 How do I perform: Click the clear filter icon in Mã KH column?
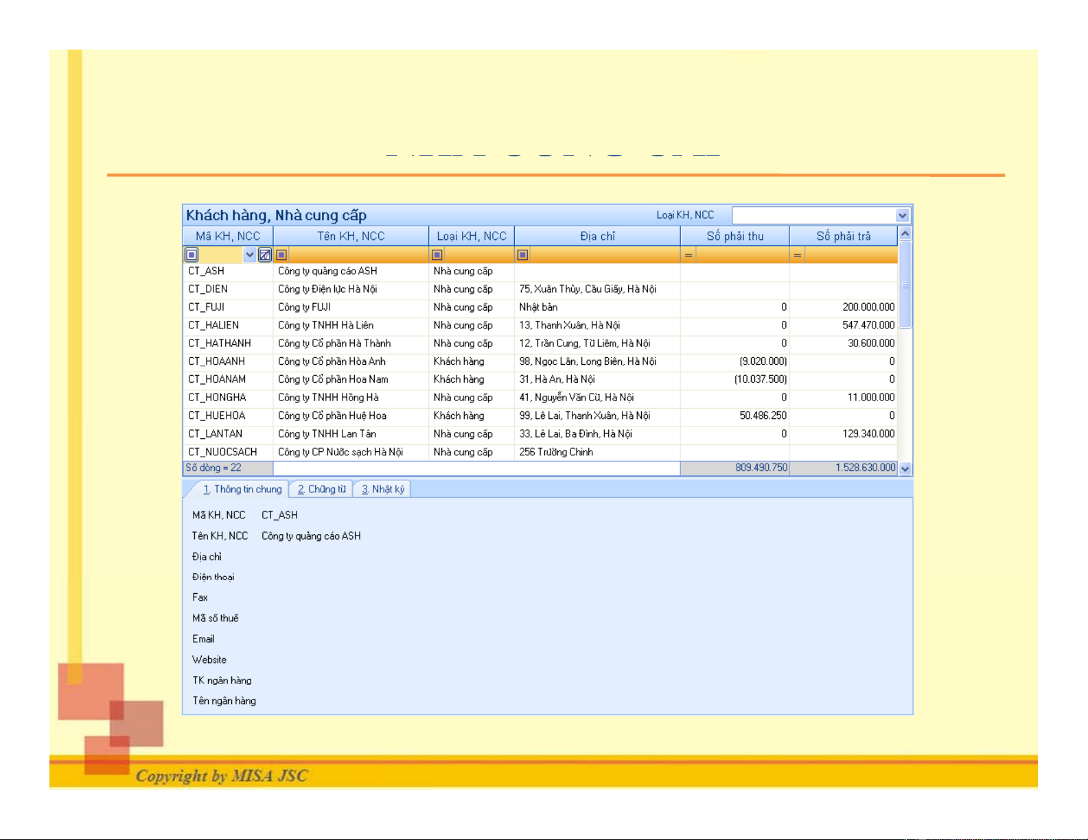pos(265,255)
